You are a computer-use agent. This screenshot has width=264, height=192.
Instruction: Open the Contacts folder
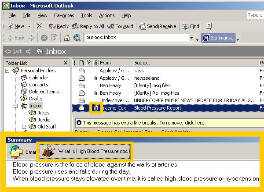(39, 85)
